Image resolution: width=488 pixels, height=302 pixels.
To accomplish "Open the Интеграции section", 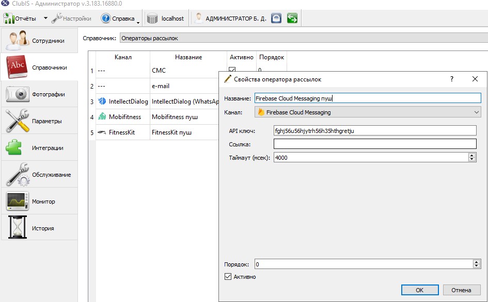I will point(40,147).
